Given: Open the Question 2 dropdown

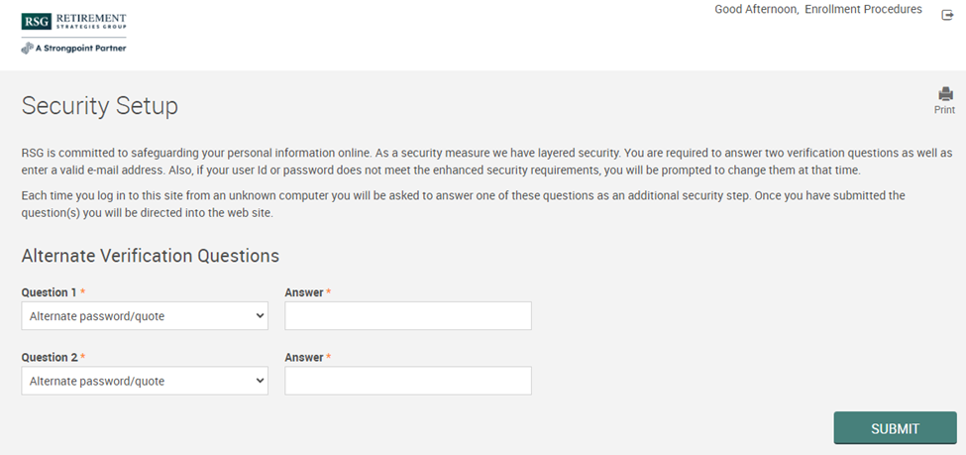Looking at the screenshot, I should pyautogui.click(x=144, y=381).
